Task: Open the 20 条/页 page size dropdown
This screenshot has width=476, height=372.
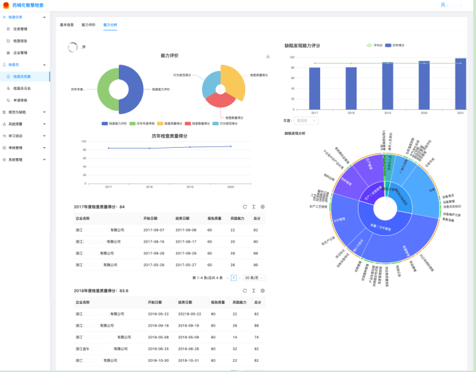Action: (x=254, y=278)
